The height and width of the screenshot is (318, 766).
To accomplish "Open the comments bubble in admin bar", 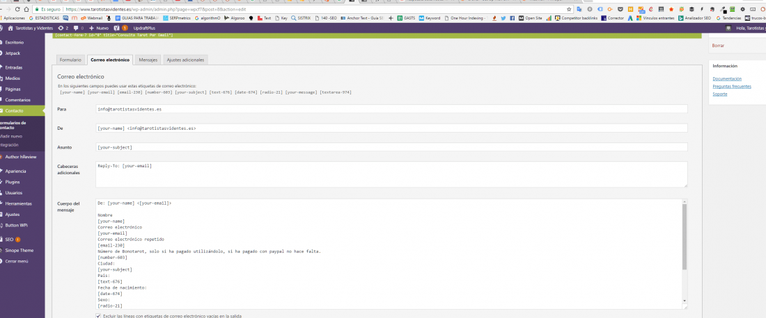I will (x=78, y=28).
